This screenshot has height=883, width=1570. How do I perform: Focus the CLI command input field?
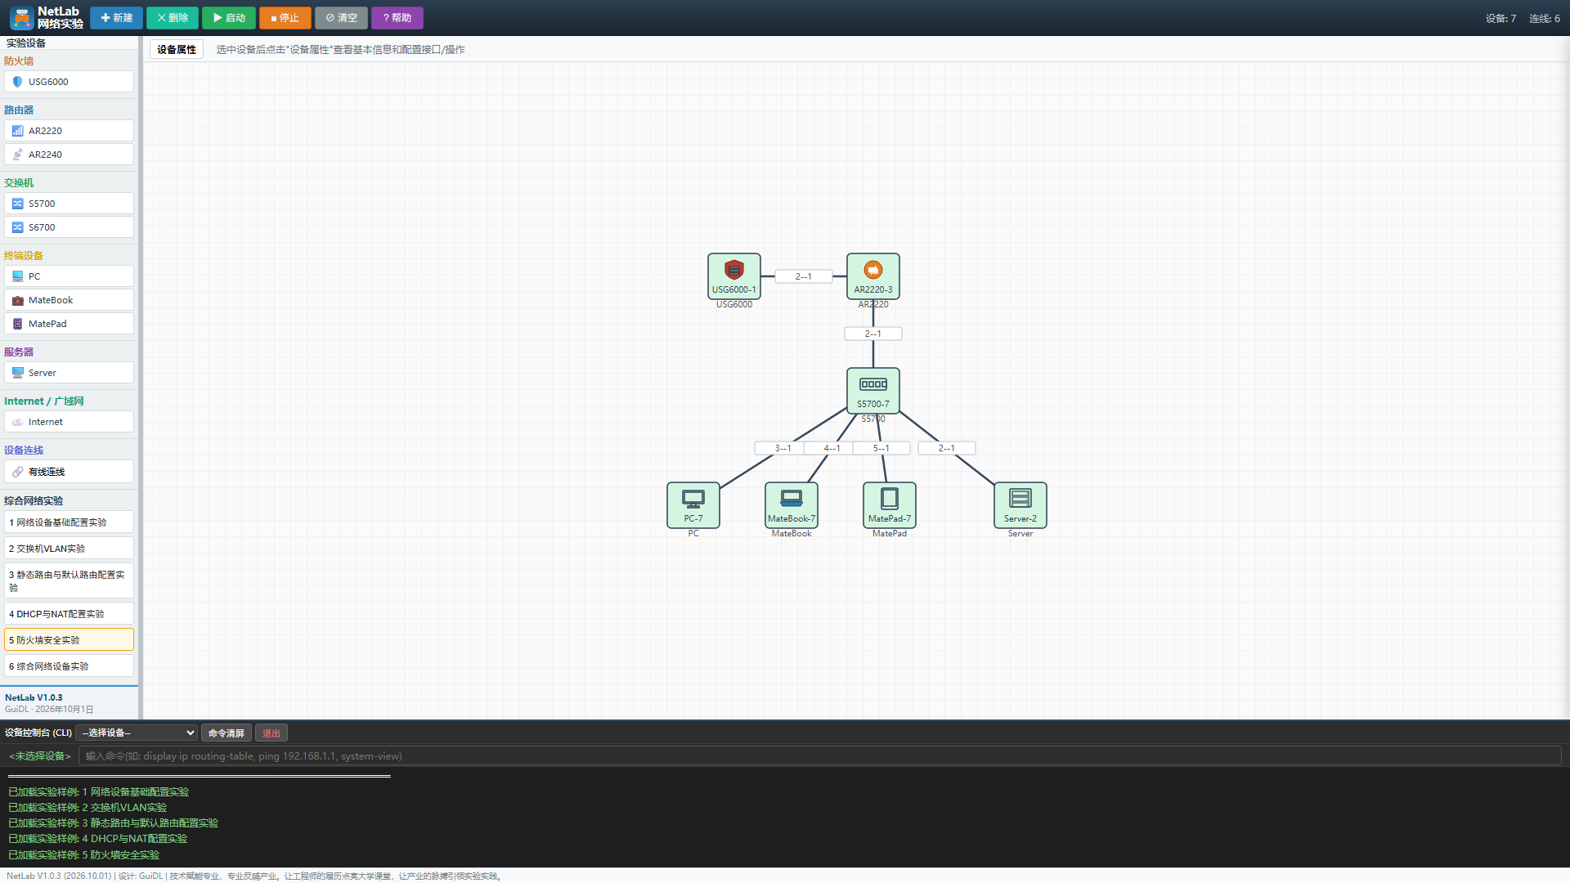click(820, 756)
